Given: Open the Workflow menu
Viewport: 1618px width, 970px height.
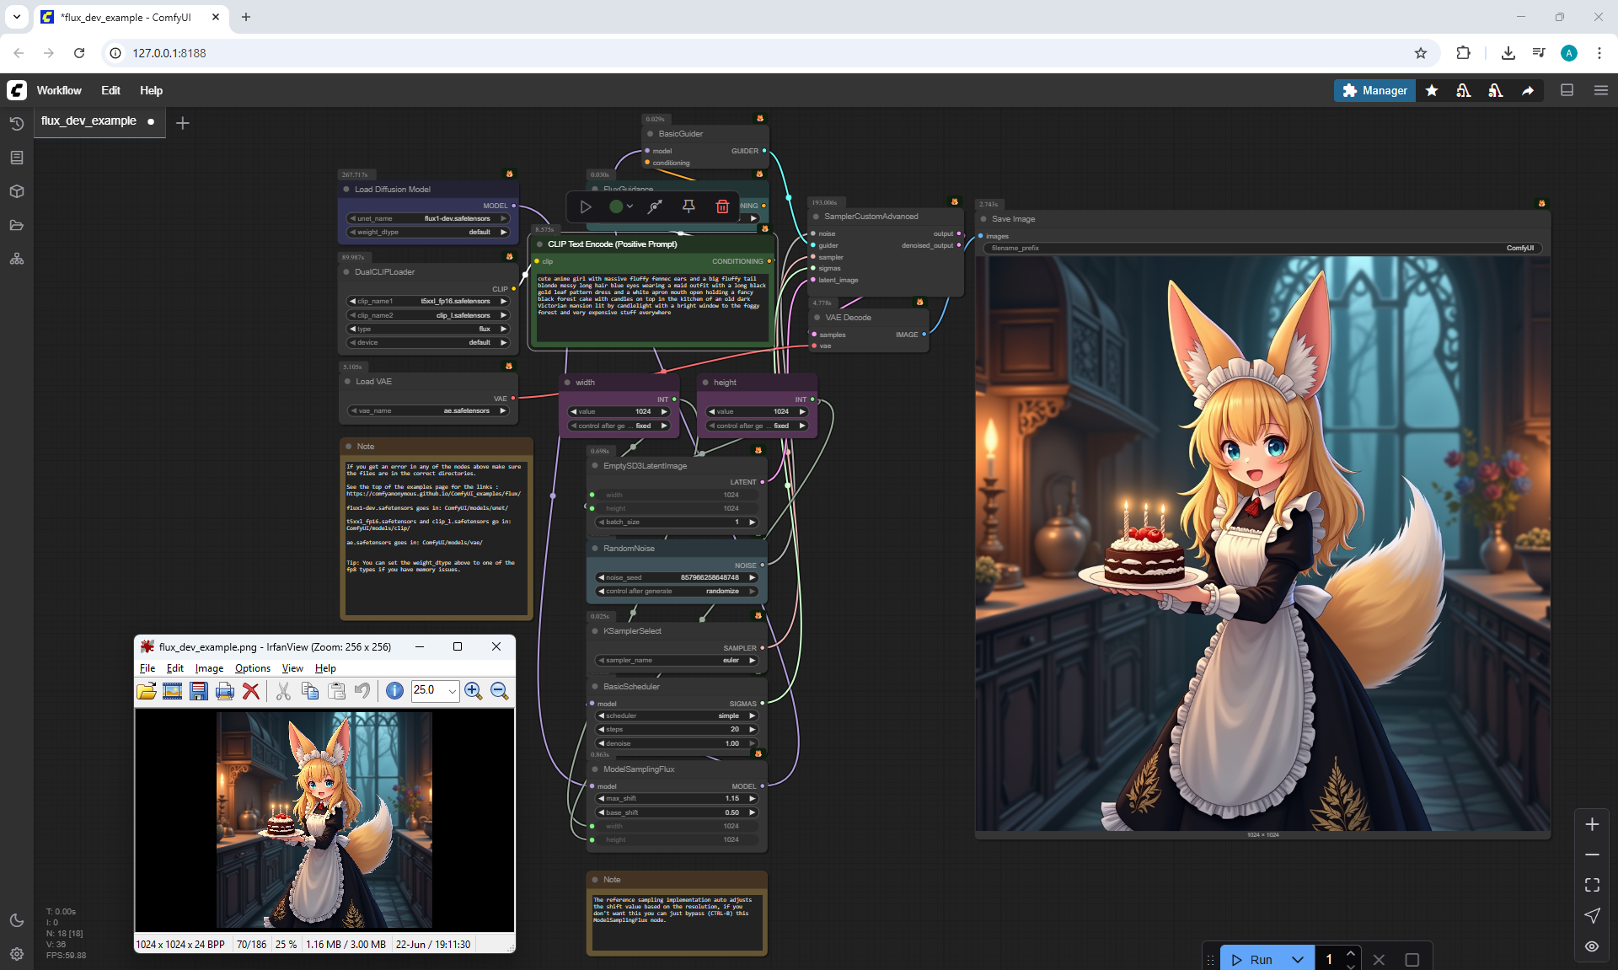Looking at the screenshot, I should click(x=59, y=90).
